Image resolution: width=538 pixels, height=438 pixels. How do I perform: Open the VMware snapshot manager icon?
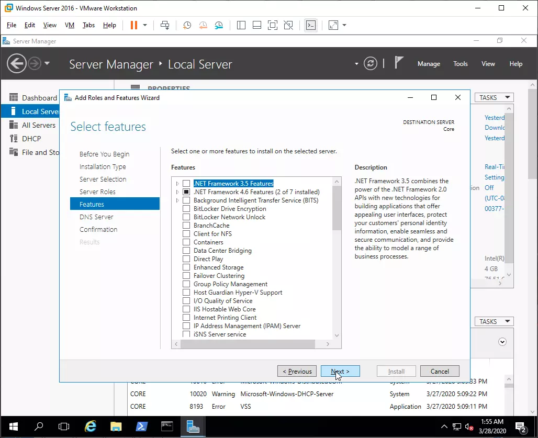(219, 25)
